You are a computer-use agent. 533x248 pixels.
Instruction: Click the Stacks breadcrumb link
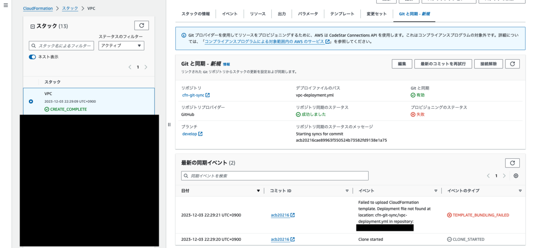[70, 8]
